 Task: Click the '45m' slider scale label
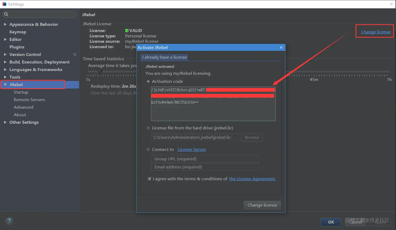click(314, 79)
